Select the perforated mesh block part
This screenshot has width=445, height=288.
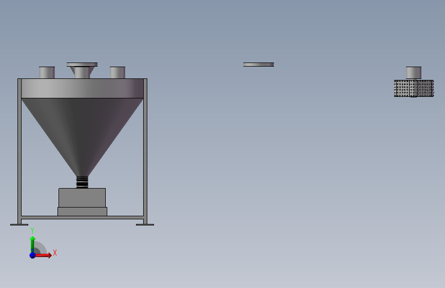(x=414, y=89)
